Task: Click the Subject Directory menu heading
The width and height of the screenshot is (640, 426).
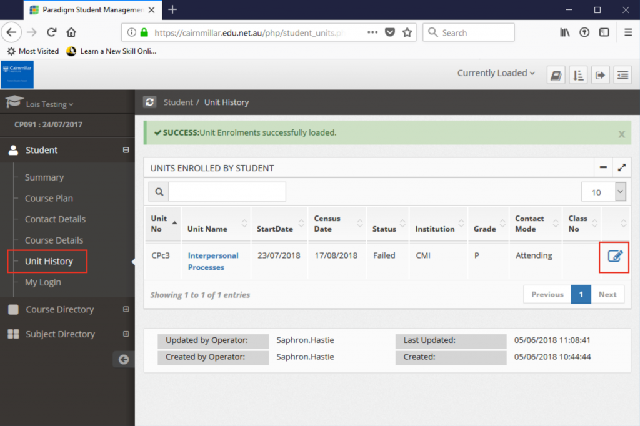Action: point(60,334)
